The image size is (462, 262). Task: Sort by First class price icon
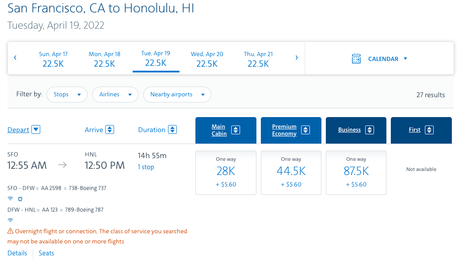click(429, 130)
